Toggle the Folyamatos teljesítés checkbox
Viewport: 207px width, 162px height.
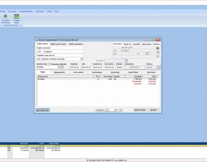49,64
